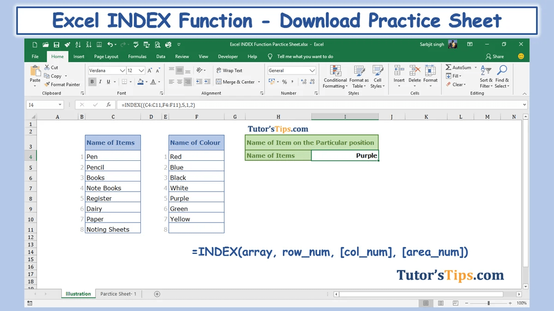Apply Merge & Center
Image resolution: width=554 pixels, height=311 pixels.
238,82
